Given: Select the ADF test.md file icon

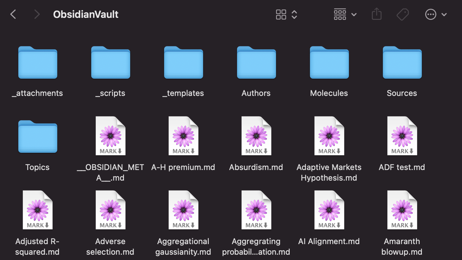Looking at the screenshot, I should click(402, 136).
